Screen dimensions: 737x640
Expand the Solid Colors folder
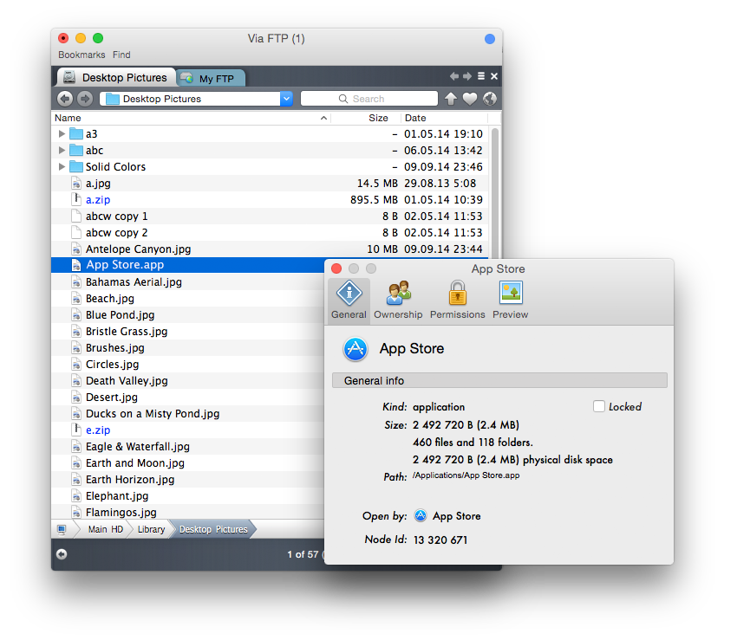click(x=61, y=166)
